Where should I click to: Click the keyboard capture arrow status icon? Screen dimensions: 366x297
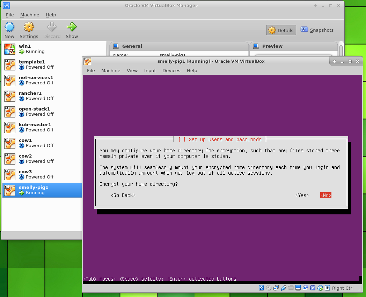coord(328,288)
